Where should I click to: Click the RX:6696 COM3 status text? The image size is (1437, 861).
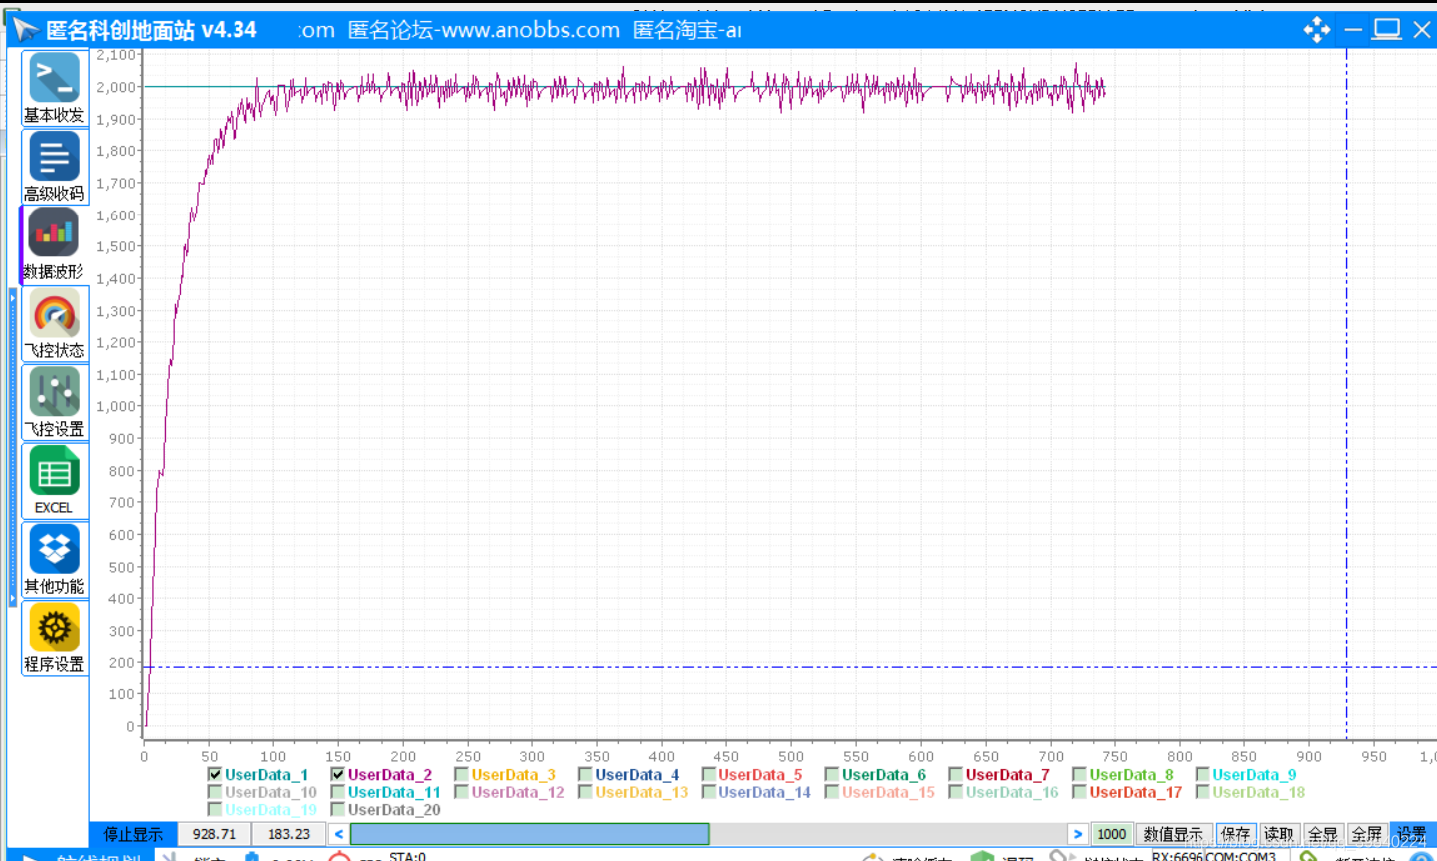pyautogui.click(x=1213, y=856)
